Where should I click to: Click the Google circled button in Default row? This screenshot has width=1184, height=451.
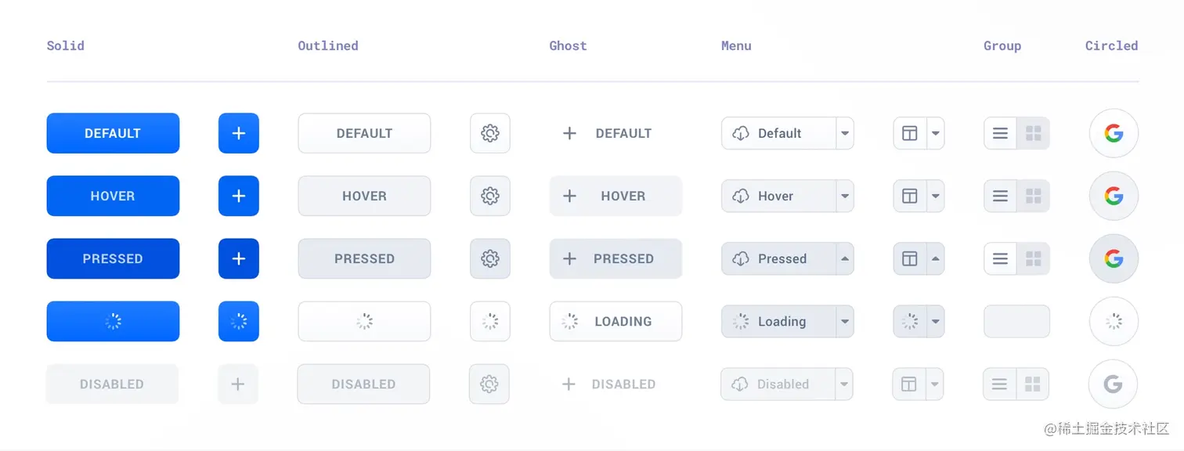[1114, 133]
